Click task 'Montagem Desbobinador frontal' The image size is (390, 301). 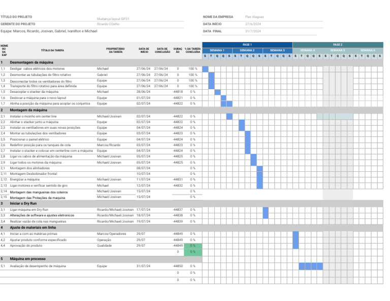[34, 174]
